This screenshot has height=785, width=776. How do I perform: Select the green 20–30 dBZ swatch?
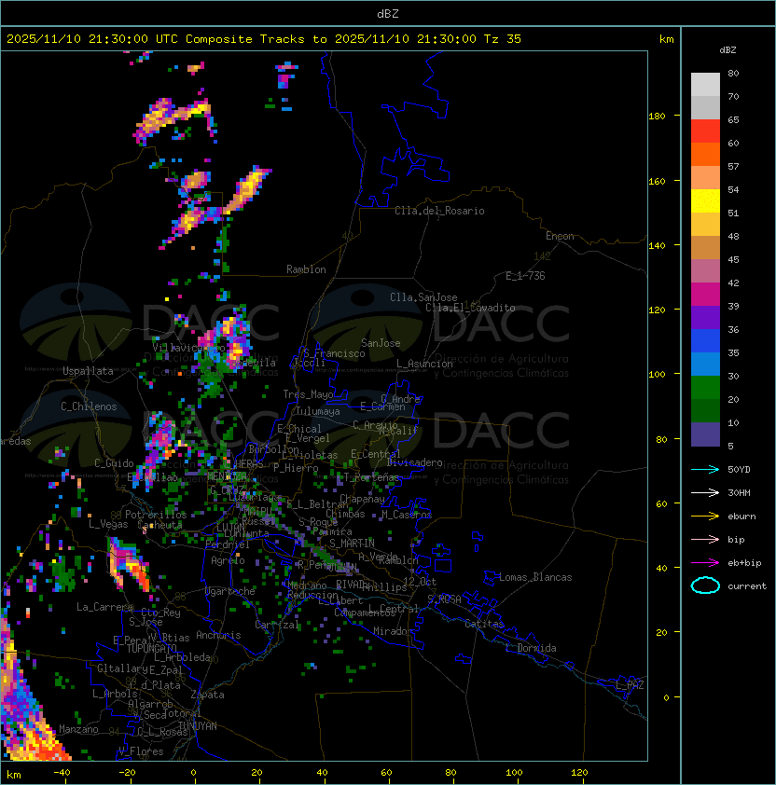pyautogui.click(x=705, y=387)
